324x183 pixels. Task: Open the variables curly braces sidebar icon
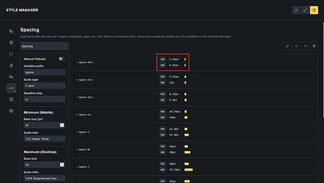11,54
